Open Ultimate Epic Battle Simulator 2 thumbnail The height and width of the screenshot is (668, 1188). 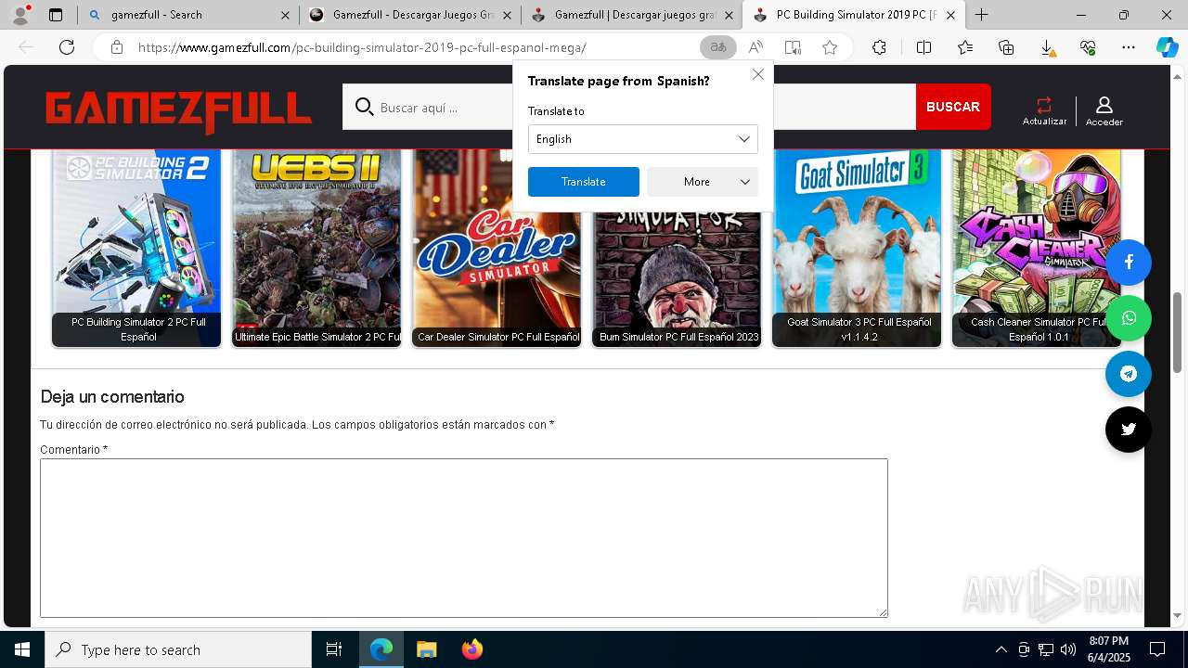pyautogui.click(x=316, y=248)
